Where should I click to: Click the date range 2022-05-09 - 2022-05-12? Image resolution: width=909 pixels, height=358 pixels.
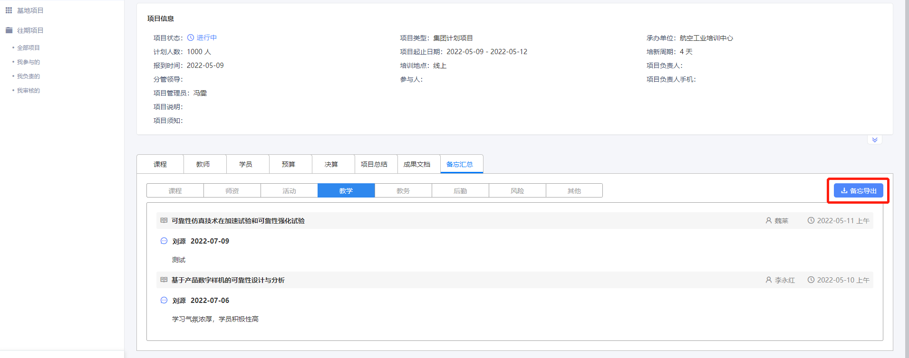click(487, 52)
